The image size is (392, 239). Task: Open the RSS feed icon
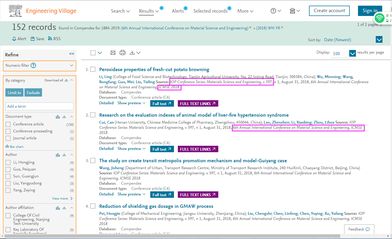click(50, 39)
